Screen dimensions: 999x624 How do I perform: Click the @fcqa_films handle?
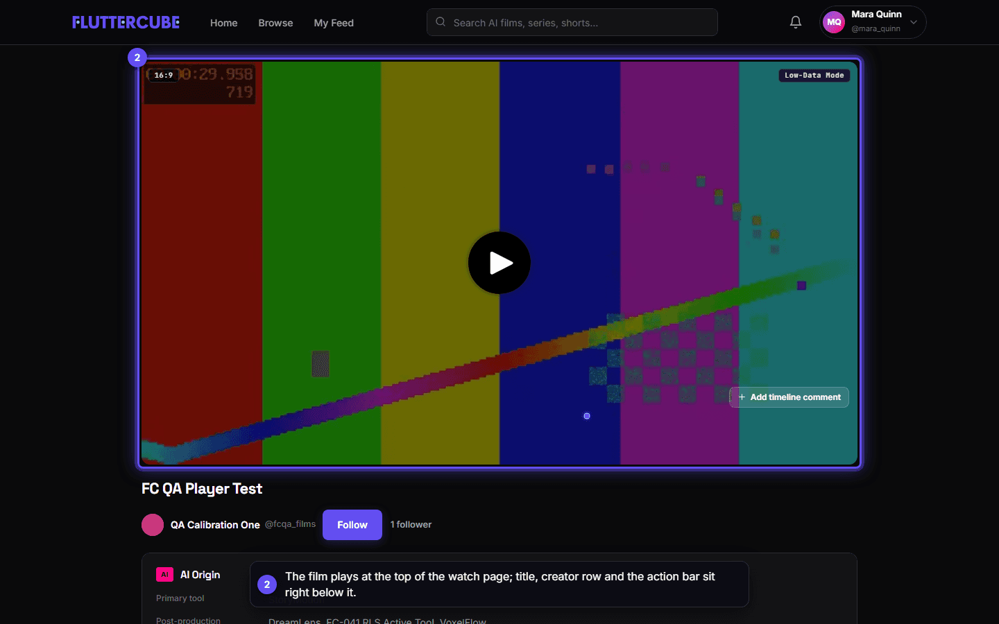pyautogui.click(x=290, y=524)
